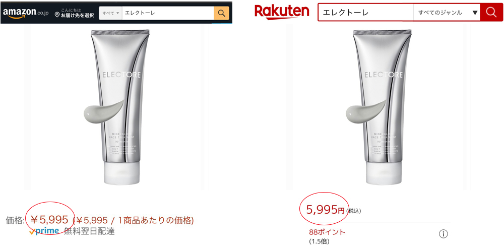The width and height of the screenshot is (504, 252).
Task: Expand the すべて category dropdown on Amazon
Action: 110,13
